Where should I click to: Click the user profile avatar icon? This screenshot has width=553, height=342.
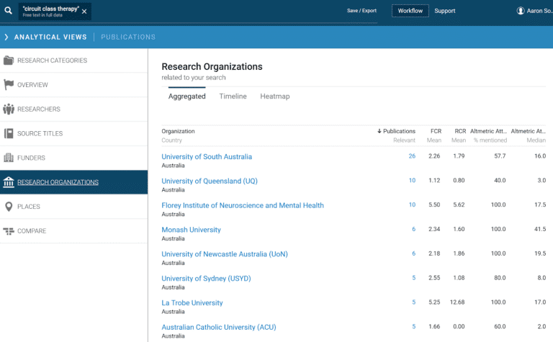[520, 11]
